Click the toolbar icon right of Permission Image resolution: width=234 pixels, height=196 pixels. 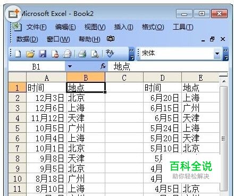pos(67,54)
